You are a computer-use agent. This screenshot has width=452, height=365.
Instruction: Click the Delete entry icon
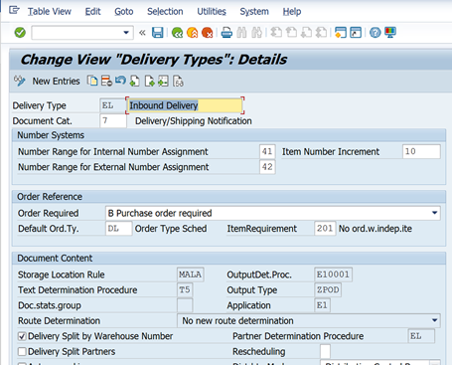click(106, 81)
